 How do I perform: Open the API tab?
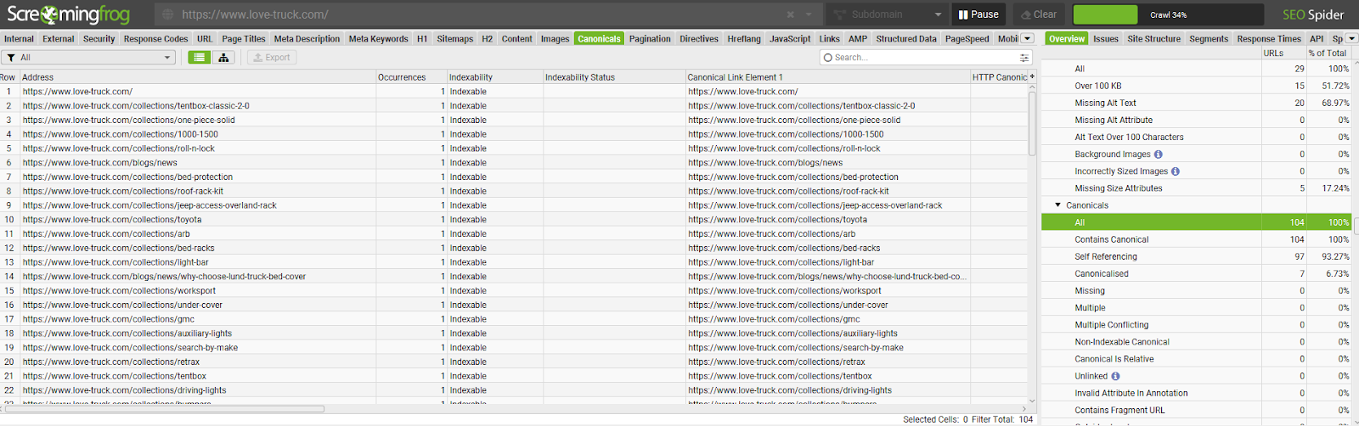(x=1317, y=39)
